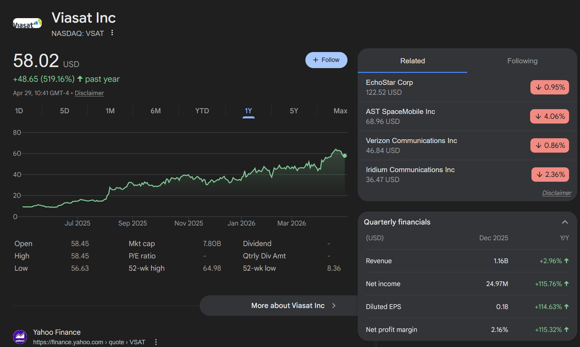
Task: Click the current price dot on chart
Action: (x=345, y=156)
